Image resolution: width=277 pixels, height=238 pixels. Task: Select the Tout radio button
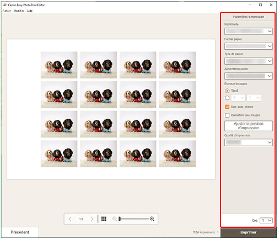click(x=227, y=91)
